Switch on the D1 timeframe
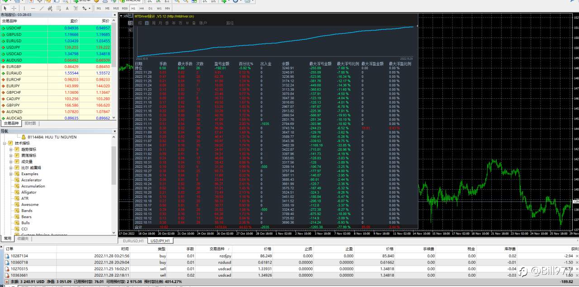This screenshot has height=287, width=579. pos(150,9)
